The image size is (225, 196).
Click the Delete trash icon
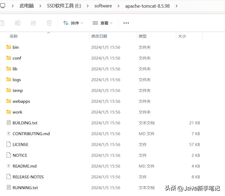[x=49, y=23]
